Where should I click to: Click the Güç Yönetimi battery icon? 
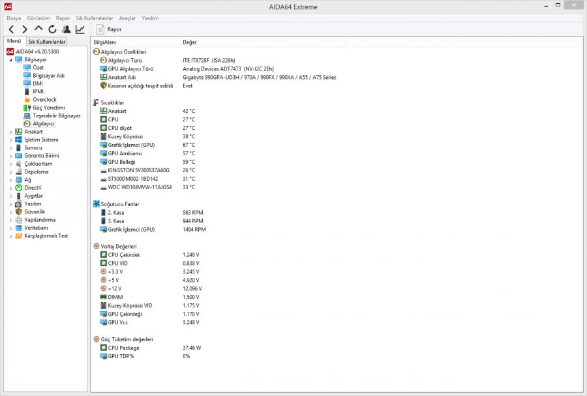click(x=27, y=108)
